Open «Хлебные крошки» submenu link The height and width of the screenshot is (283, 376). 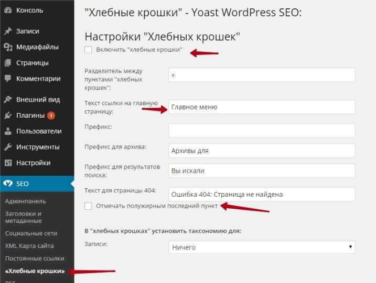coord(35,271)
